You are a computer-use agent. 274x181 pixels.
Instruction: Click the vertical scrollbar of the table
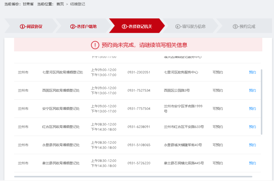[262, 101]
